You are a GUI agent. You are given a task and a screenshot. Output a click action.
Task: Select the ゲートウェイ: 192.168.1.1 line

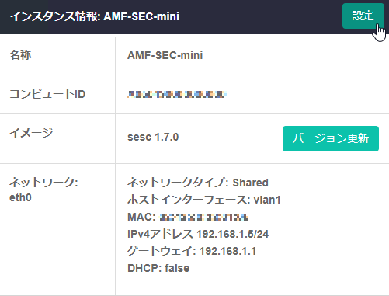[x=192, y=251]
